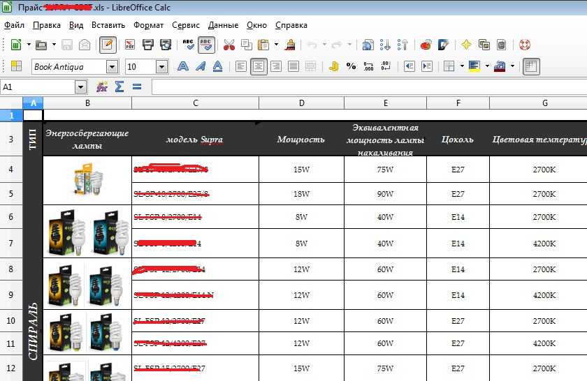The image size is (587, 381).
Task: Open the Name Box dropdown arrow
Action: coord(80,87)
